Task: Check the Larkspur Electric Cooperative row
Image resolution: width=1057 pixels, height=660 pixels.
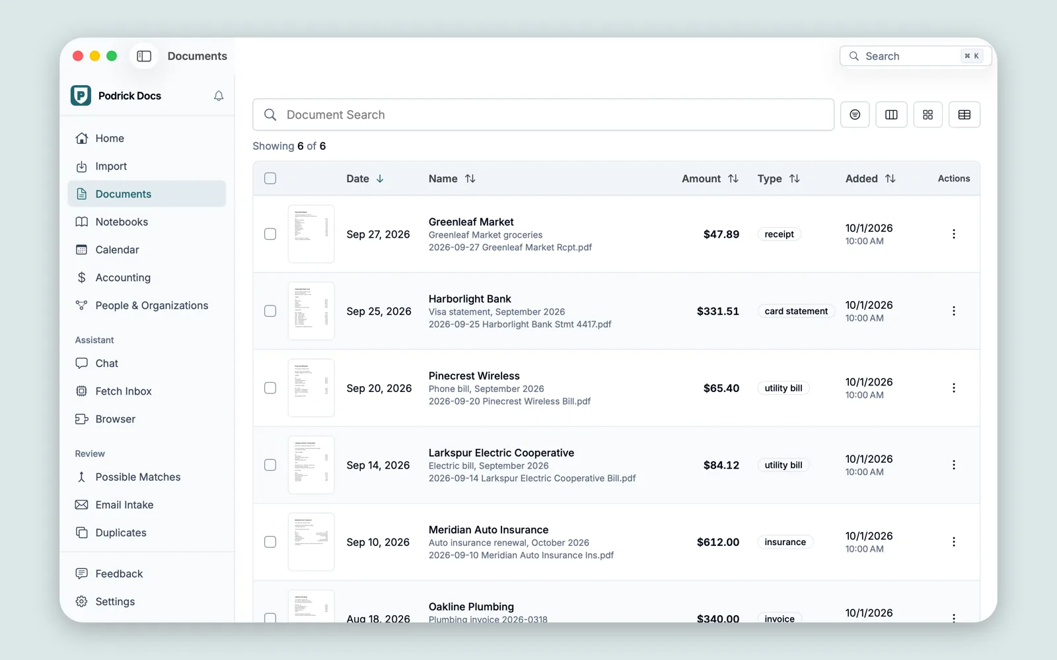Action: 270,465
